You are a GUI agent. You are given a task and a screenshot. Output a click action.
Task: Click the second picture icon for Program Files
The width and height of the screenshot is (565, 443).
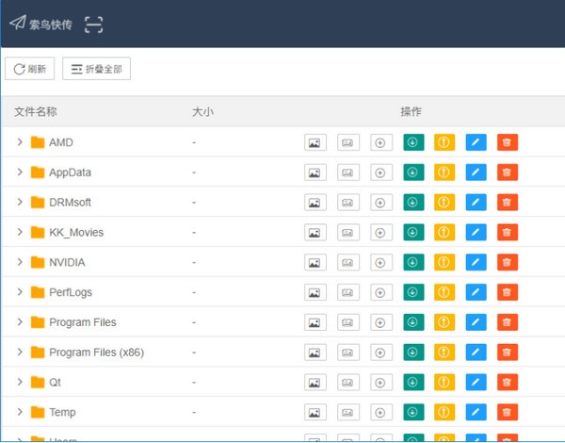point(348,322)
